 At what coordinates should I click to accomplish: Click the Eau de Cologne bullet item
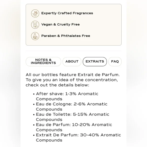pos(72,107)
